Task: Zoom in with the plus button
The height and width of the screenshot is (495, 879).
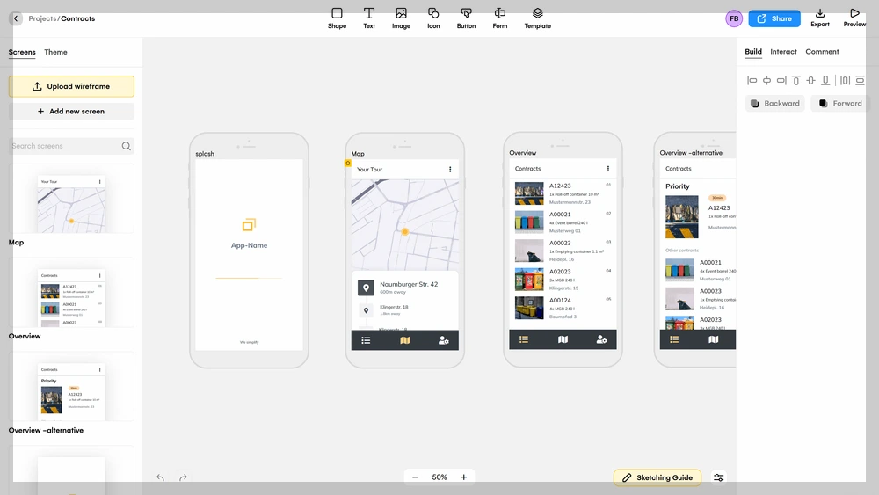Action: [463, 477]
